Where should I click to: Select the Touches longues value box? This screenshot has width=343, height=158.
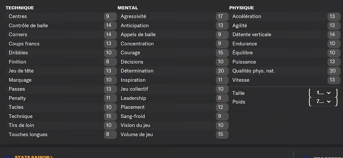110,134
